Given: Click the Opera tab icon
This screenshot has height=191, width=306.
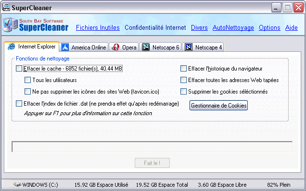Looking at the screenshot, I should point(115,48).
